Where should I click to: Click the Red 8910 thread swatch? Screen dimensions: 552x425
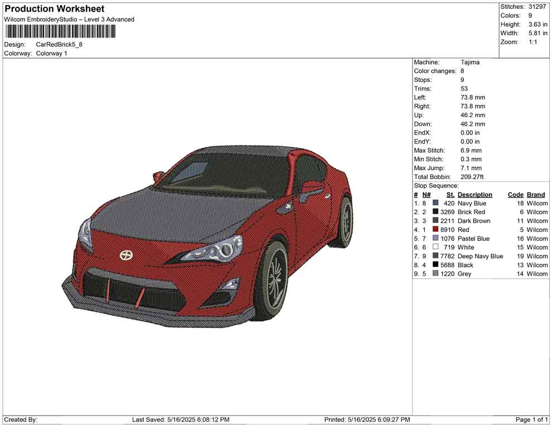(x=435, y=229)
